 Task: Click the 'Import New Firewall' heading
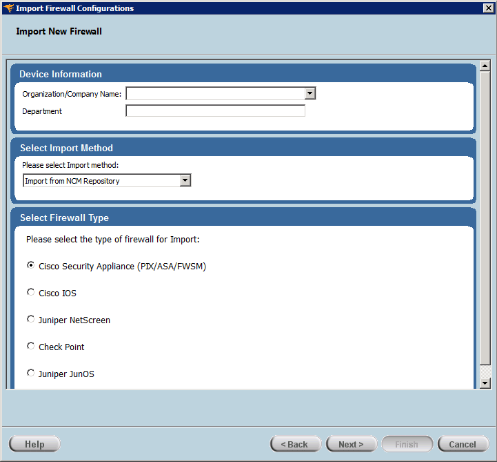click(x=59, y=32)
